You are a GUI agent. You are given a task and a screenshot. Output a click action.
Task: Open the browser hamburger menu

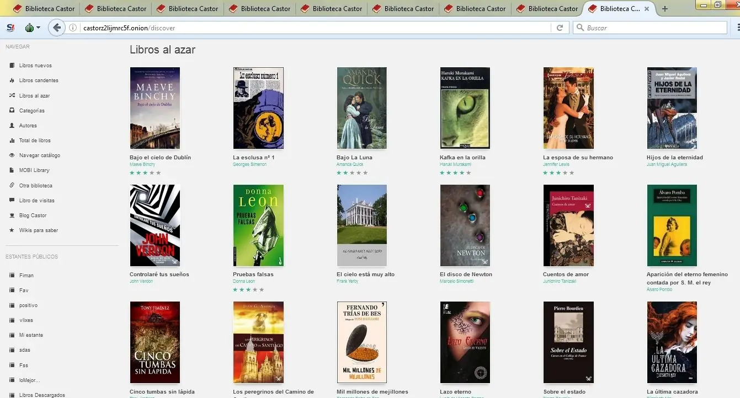pos(737,28)
